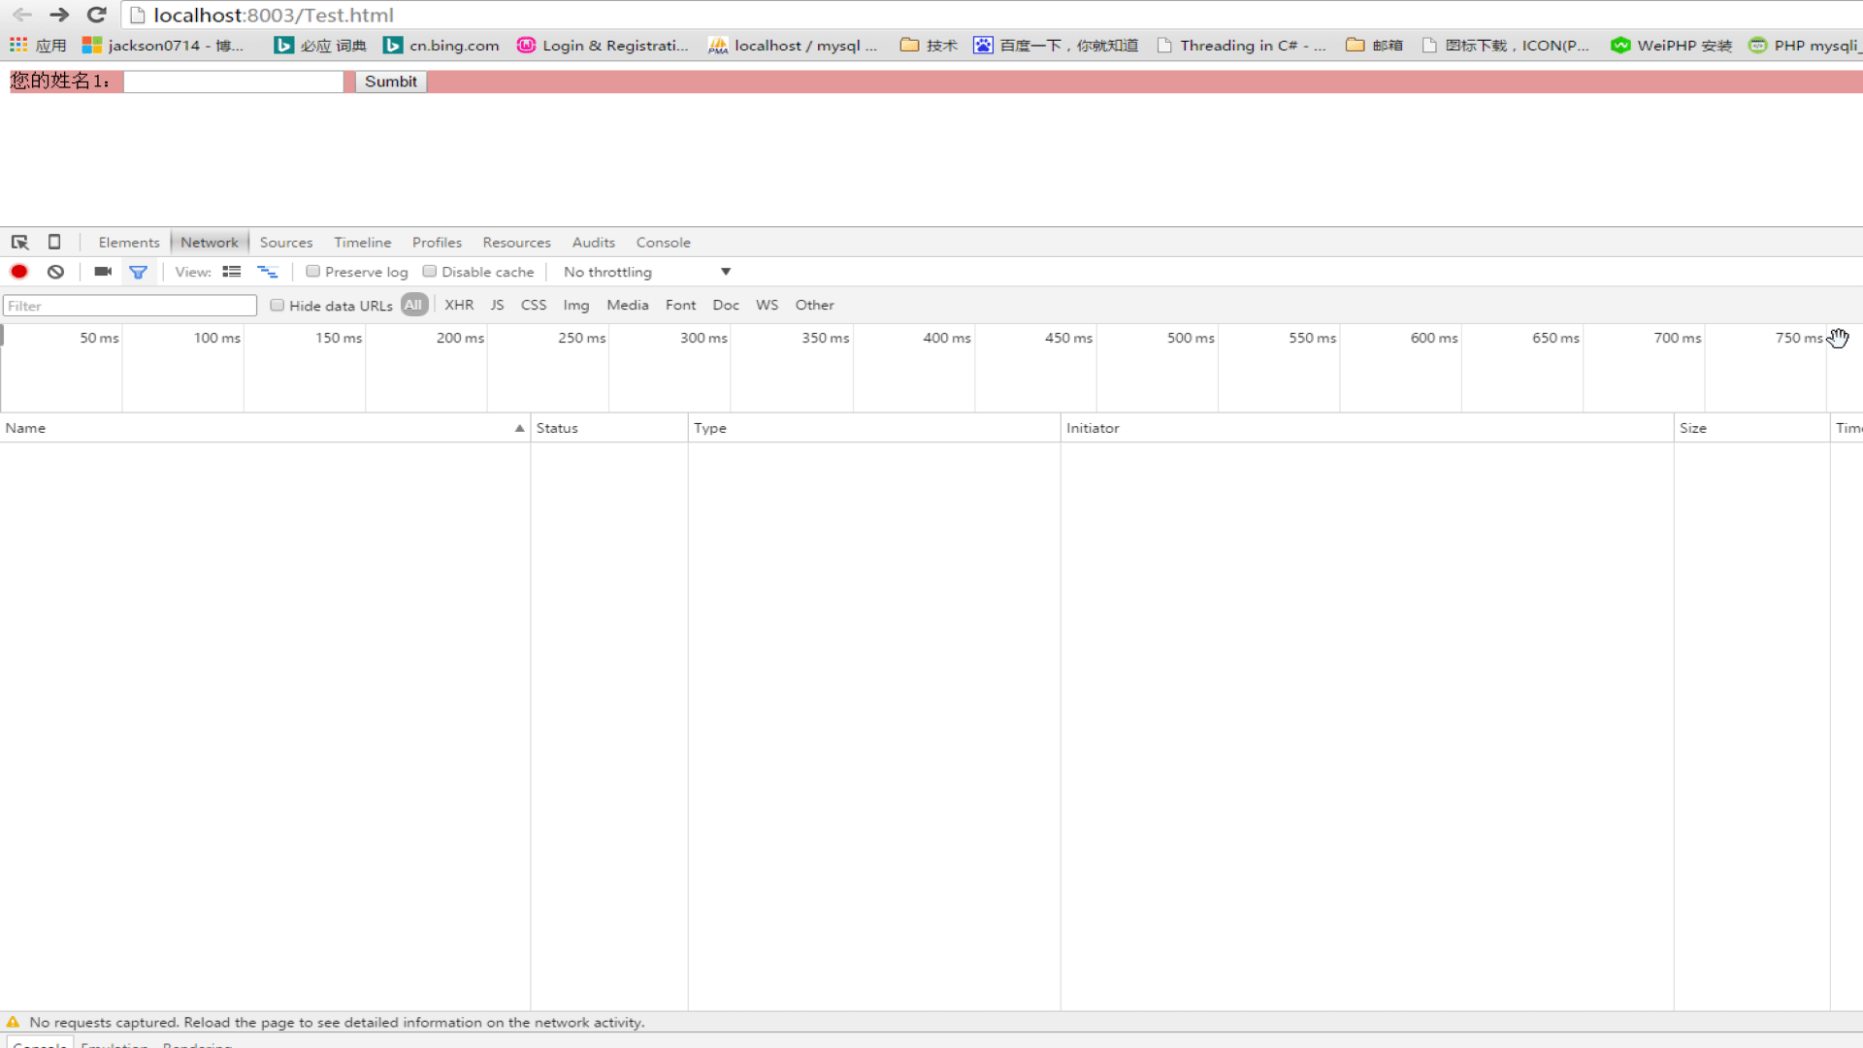This screenshot has width=1863, height=1048.
Task: Expand XHR filter category
Action: click(458, 304)
